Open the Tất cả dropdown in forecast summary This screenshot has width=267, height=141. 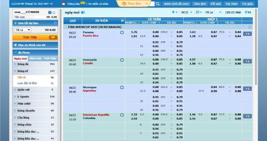coord(23,30)
